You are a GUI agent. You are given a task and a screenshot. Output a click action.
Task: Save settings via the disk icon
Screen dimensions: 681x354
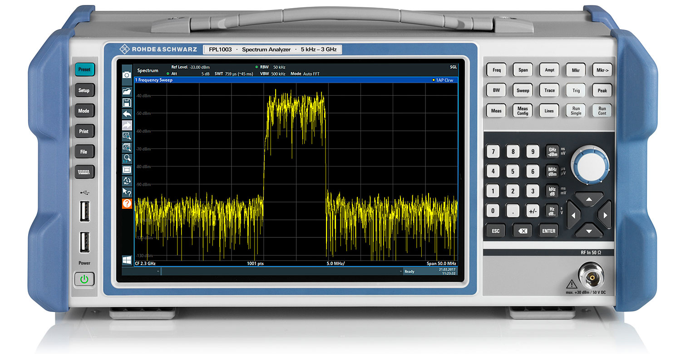point(127,103)
